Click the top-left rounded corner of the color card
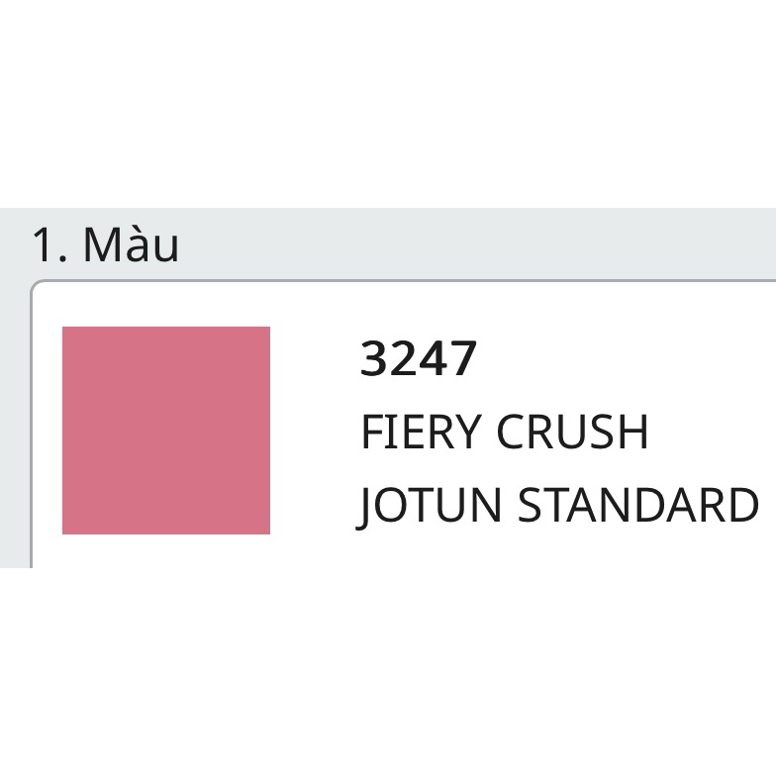The height and width of the screenshot is (776, 776). pyautogui.click(x=36, y=285)
